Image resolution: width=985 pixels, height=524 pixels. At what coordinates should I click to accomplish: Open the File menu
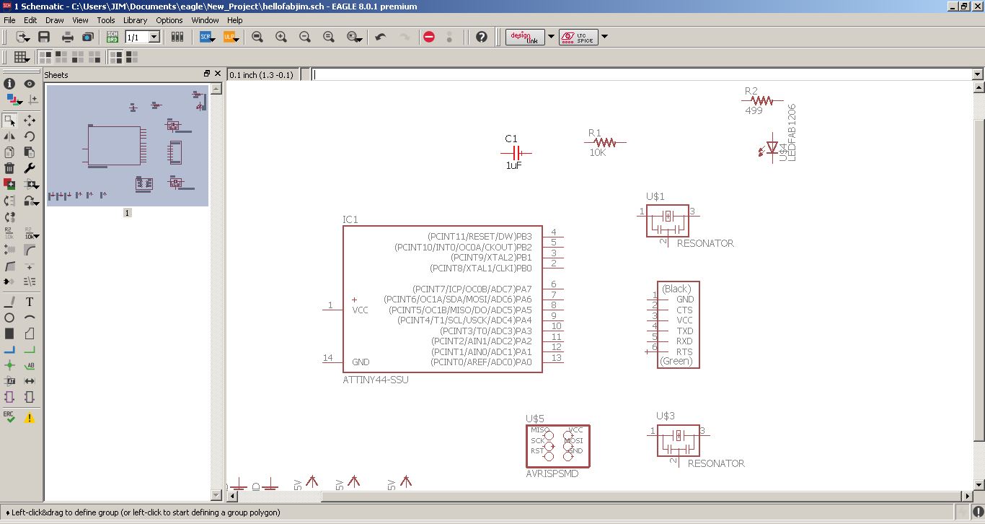click(9, 20)
